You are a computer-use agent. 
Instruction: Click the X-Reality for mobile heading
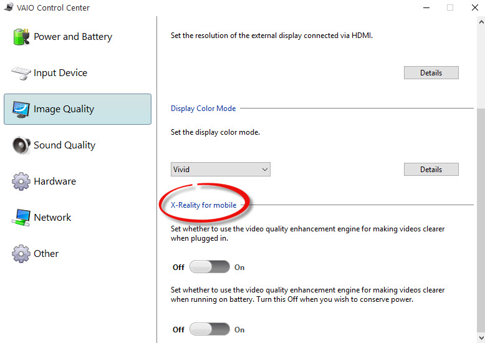pyautogui.click(x=203, y=205)
